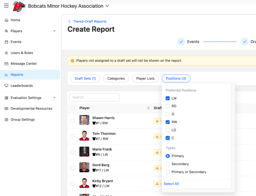
Task: Open the association switcher dropdown arrow
Action: click(107, 6)
